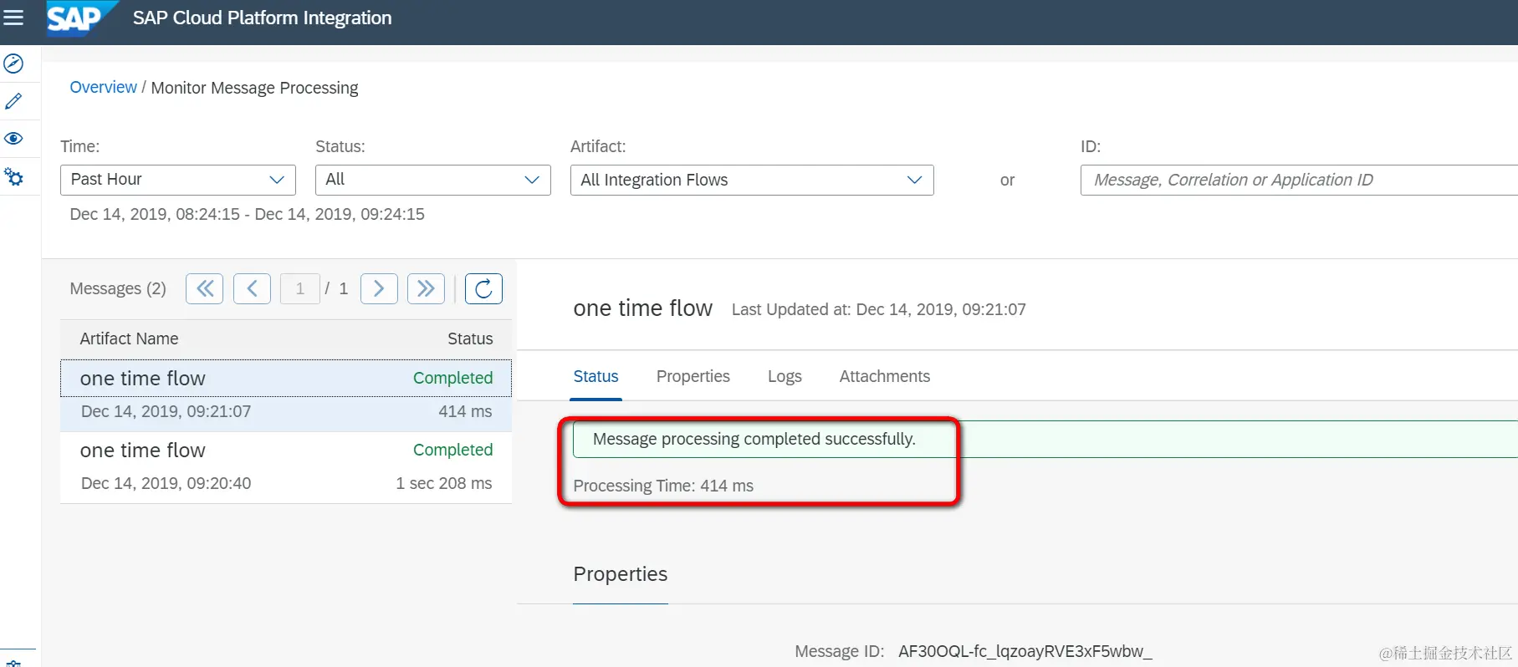This screenshot has width=1518, height=667.
Task: Go to last page of messages
Action: (x=426, y=288)
